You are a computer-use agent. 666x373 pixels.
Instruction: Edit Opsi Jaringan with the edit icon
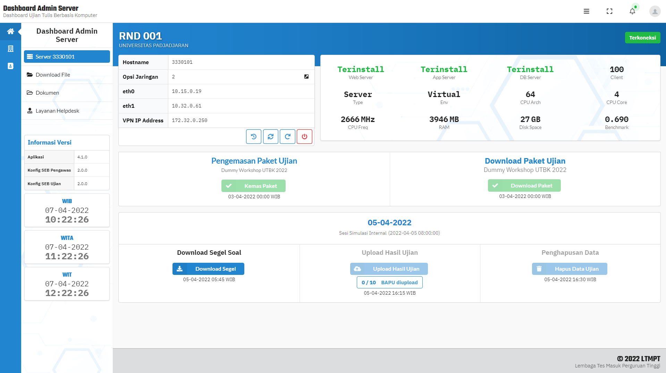(306, 77)
